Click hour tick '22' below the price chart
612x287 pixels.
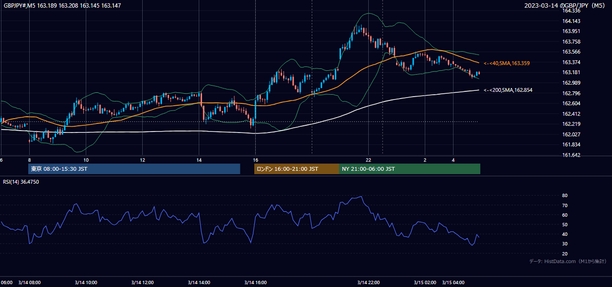(x=368, y=160)
